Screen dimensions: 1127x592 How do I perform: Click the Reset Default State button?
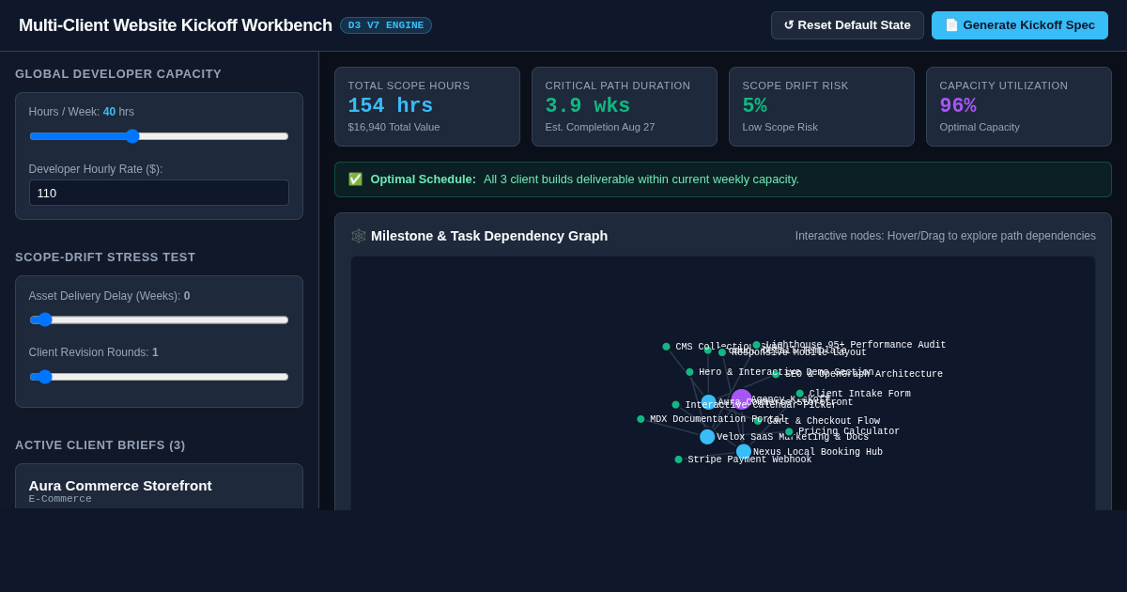pyautogui.click(x=847, y=25)
